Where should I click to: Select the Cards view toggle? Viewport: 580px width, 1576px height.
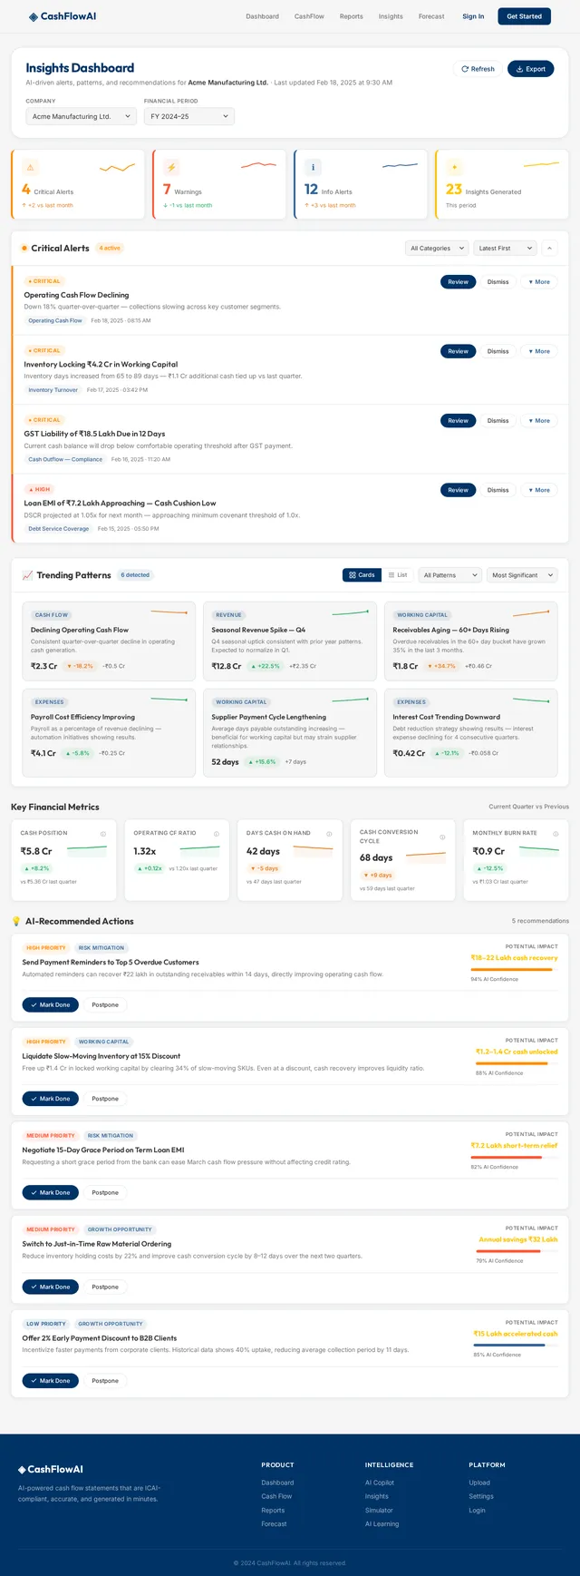tap(362, 575)
